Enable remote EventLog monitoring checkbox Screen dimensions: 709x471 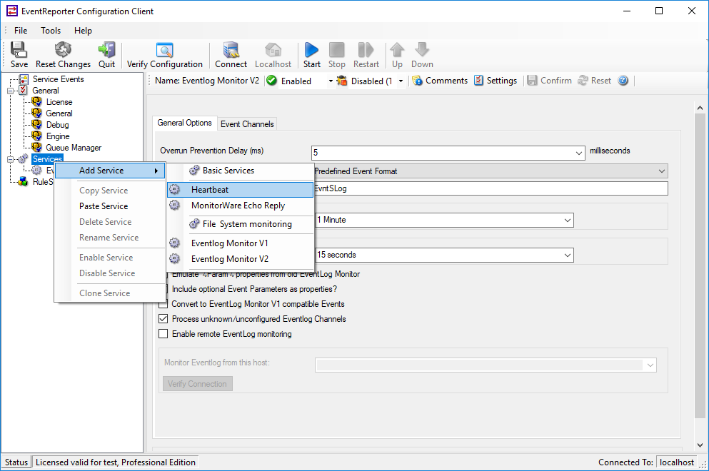pyautogui.click(x=164, y=333)
